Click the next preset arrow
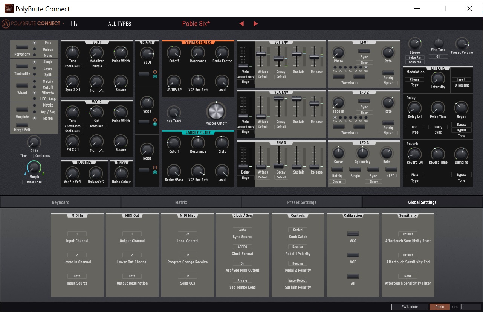The image size is (483, 312). coord(255,23)
